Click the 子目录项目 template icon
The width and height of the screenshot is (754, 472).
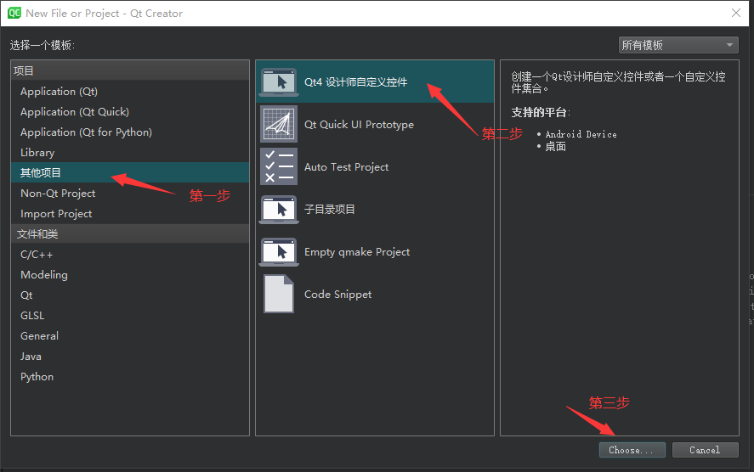[x=279, y=210]
